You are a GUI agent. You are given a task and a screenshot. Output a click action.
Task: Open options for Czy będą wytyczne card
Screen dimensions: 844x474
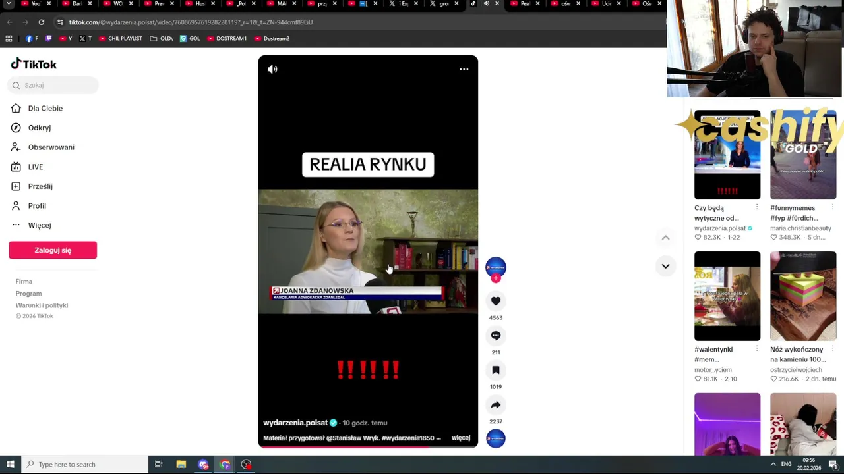click(x=757, y=207)
